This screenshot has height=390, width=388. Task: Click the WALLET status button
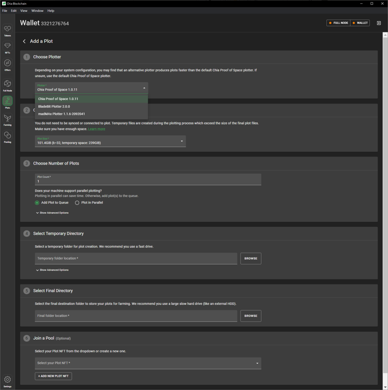pyautogui.click(x=360, y=23)
